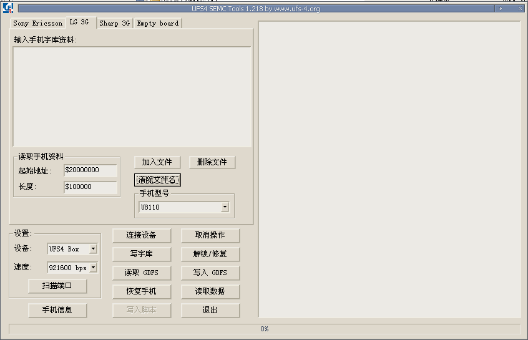Image resolution: width=528 pixels, height=340 pixels.
Task: Click the 连接设备 button
Action: coord(141,235)
